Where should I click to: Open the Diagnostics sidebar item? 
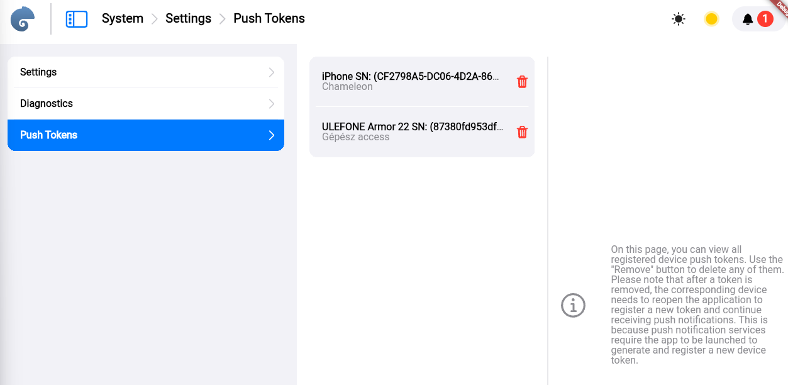click(47, 104)
